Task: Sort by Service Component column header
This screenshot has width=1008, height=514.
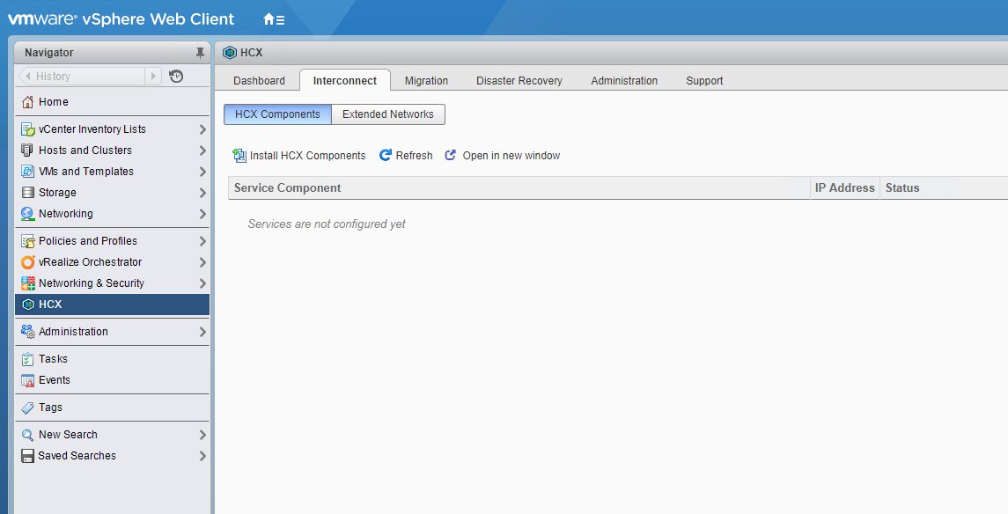Action: pos(288,188)
